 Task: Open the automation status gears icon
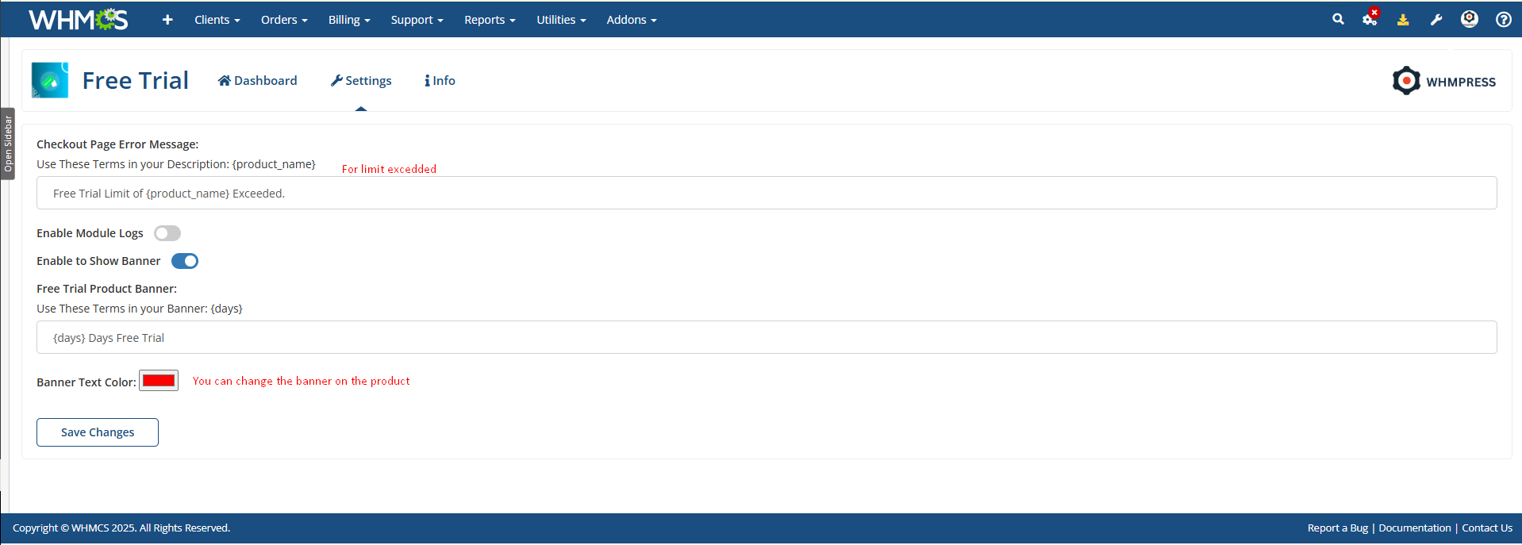coord(1370,19)
